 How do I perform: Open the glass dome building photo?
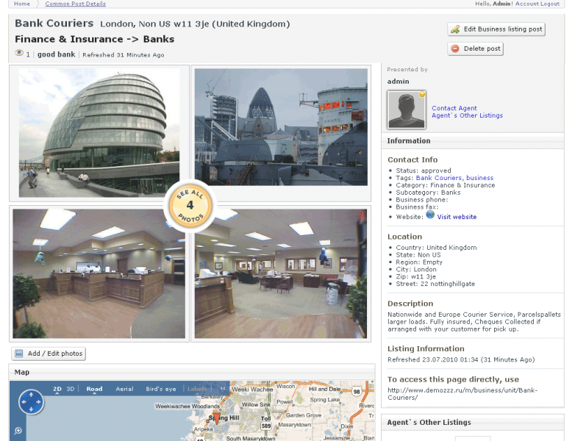tap(99, 133)
